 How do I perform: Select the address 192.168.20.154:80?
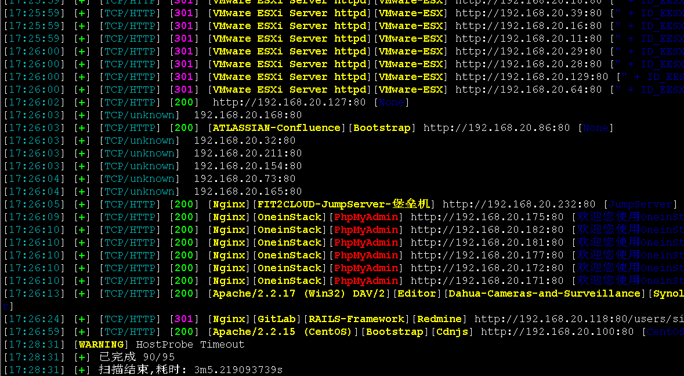pos(248,166)
